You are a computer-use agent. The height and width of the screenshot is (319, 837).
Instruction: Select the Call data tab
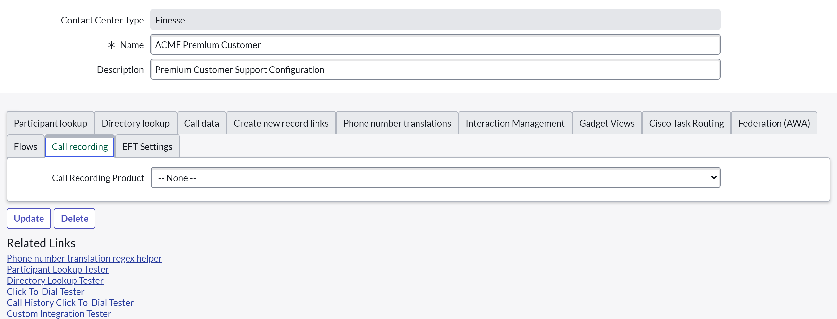[x=201, y=123]
